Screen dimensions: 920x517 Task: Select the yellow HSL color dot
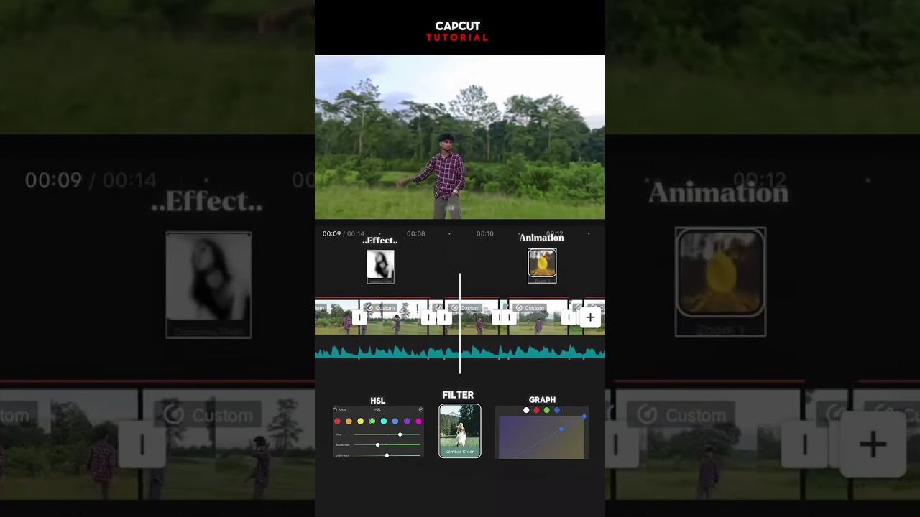(x=361, y=421)
